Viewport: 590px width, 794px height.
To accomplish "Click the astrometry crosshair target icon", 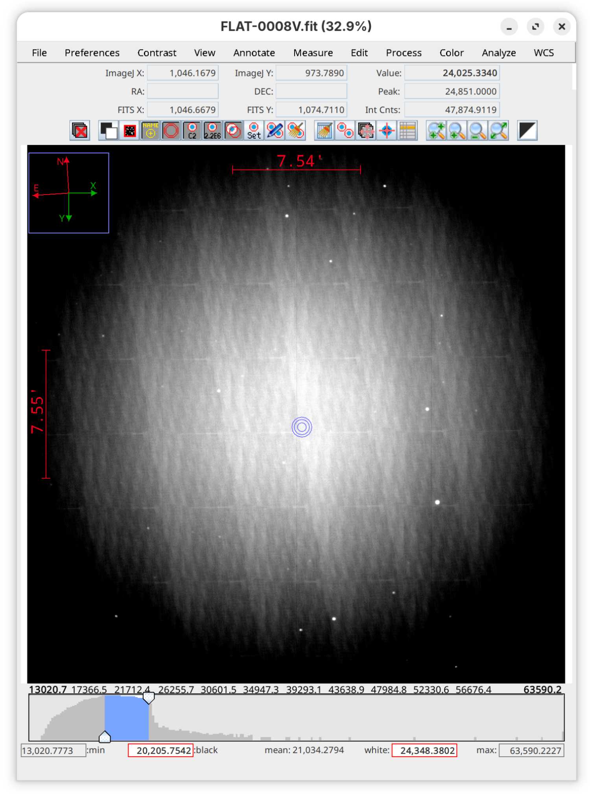I will pos(387,130).
